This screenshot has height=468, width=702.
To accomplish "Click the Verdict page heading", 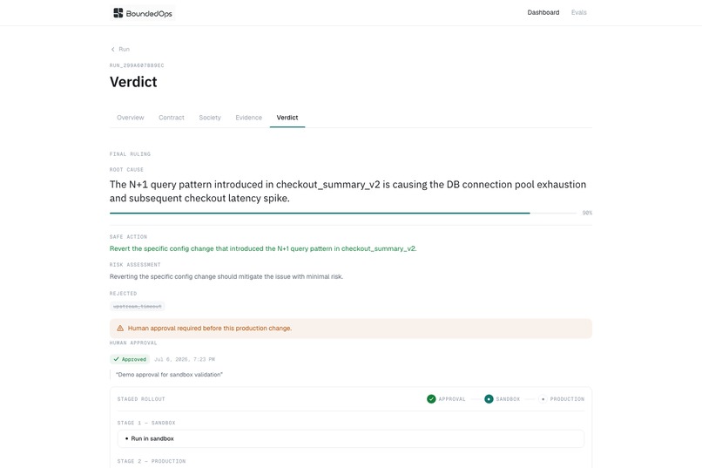I will 133,82.
